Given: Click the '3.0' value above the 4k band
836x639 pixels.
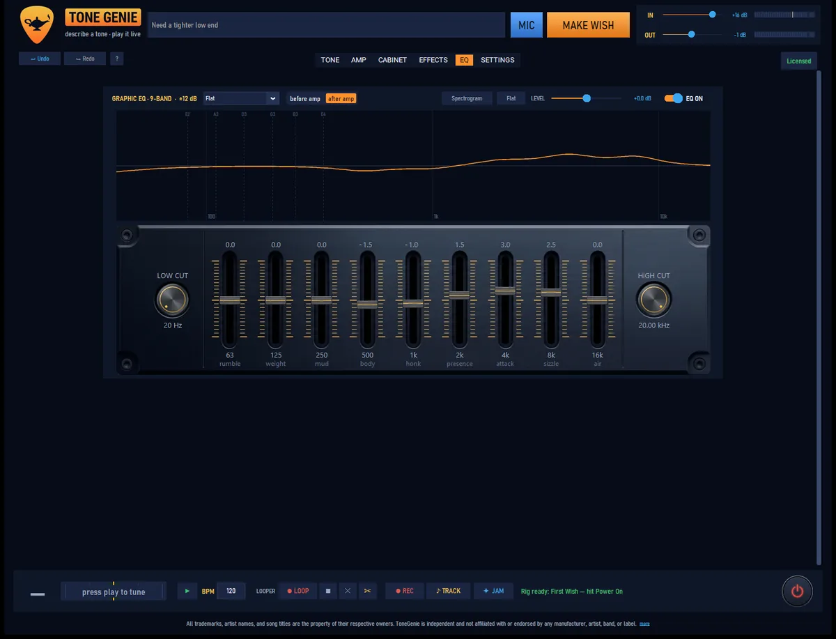Looking at the screenshot, I should 505,245.
